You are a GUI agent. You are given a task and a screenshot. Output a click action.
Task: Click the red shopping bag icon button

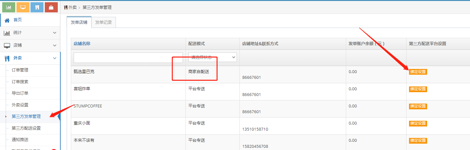point(51,7)
